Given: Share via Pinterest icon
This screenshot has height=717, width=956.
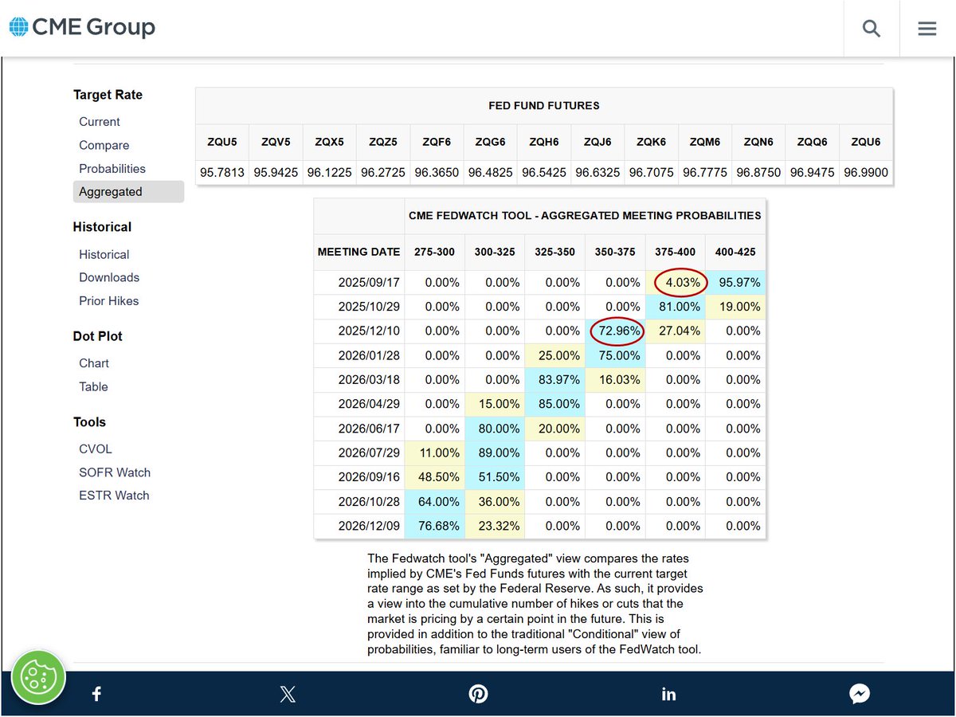Looking at the screenshot, I should [478, 694].
